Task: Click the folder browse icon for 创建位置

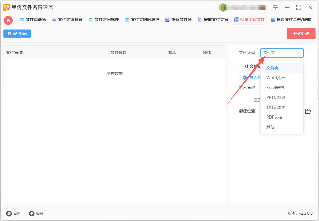Action: pos(308,111)
